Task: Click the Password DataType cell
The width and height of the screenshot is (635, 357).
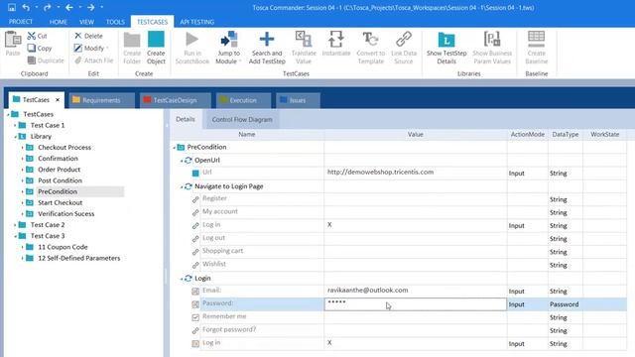Action: click(566, 304)
